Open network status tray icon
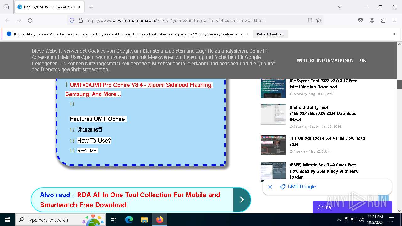Screen dimensions: 402x226 (x=354, y=220)
